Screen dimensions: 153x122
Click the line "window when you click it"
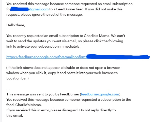coord(62,73)
